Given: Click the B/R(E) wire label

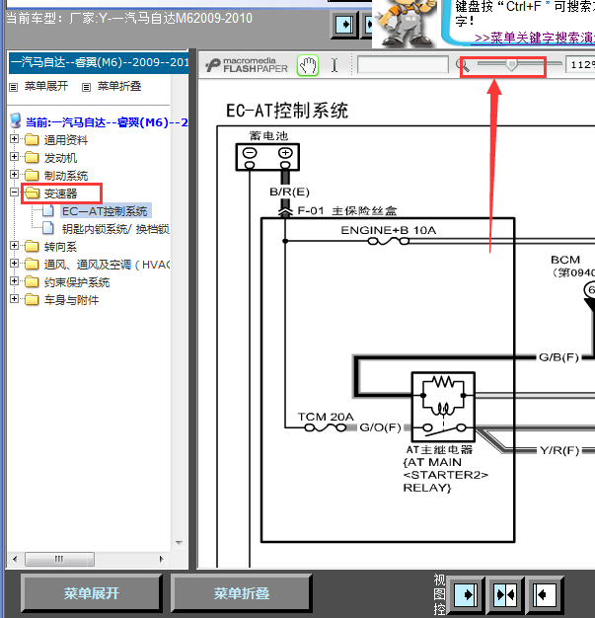Looking at the screenshot, I should (x=290, y=192).
